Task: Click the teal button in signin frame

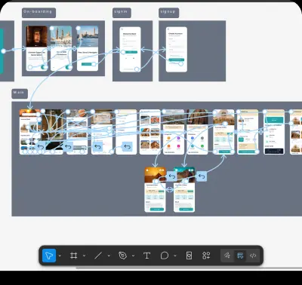Action: coord(131,52)
